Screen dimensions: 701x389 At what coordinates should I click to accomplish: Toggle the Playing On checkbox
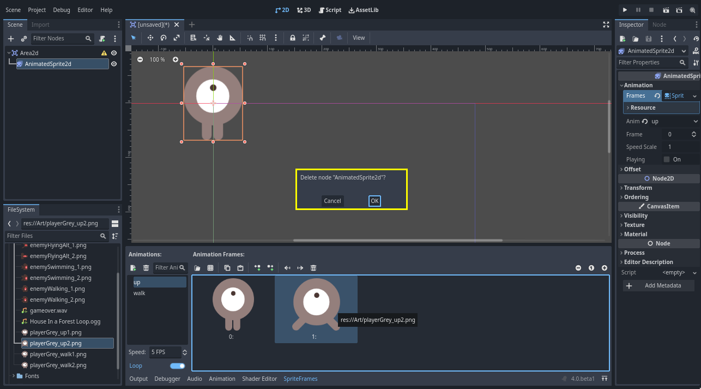tap(667, 159)
